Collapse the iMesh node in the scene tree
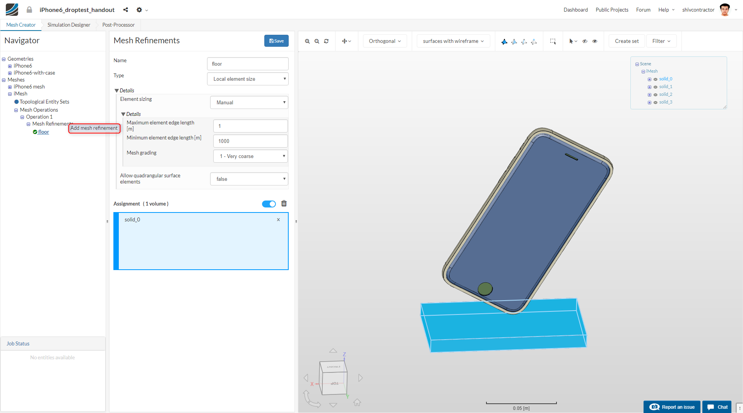 point(643,71)
